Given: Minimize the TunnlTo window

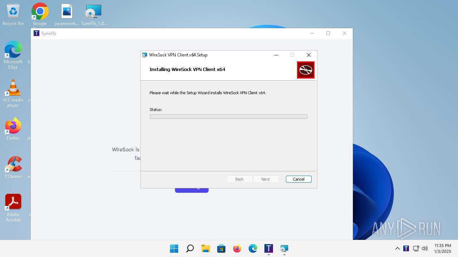Looking at the screenshot, I should 312,33.
